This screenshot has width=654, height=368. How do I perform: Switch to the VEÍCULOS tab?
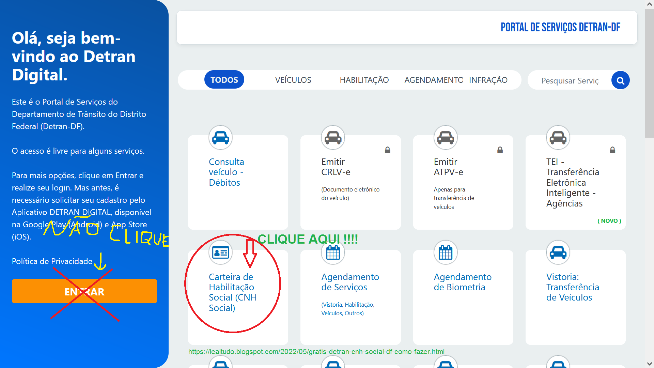pyautogui.click(x=293, y=80)
